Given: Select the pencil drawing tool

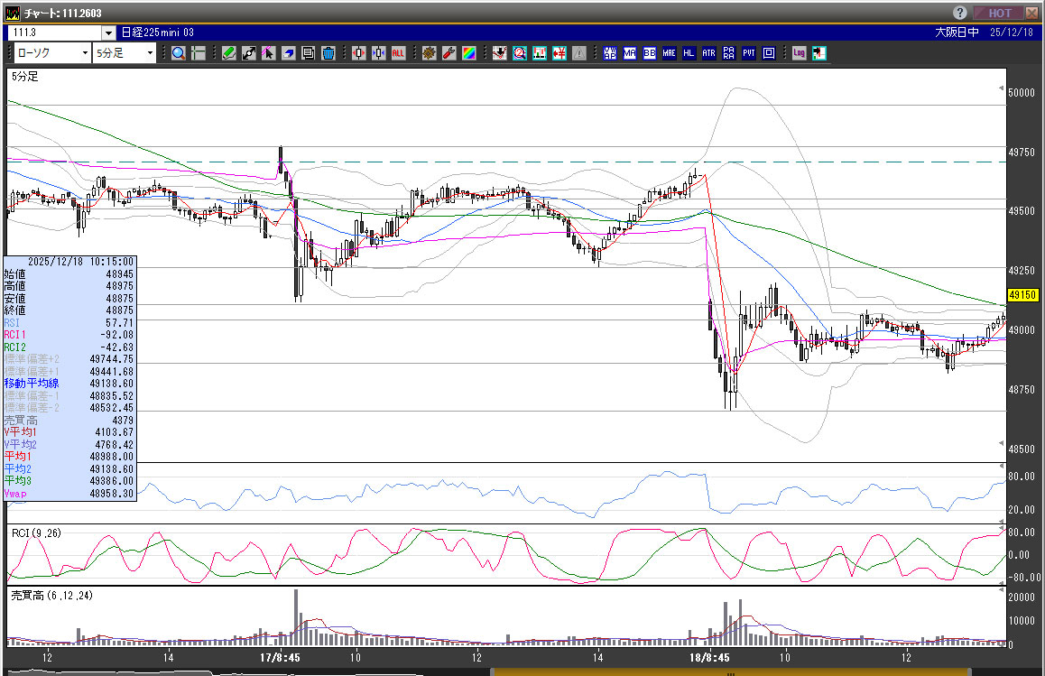Looking at the screenshot, I should click(x=229, y=53).
